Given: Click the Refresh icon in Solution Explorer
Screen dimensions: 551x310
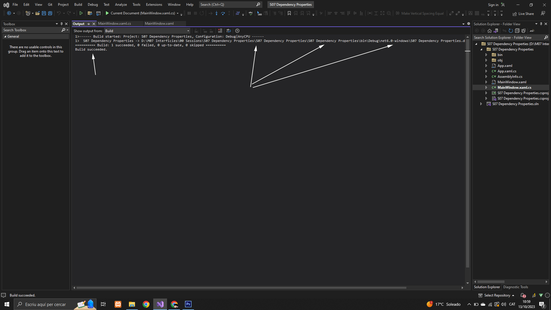Looking at the screenshot, I should click(511, 31).
